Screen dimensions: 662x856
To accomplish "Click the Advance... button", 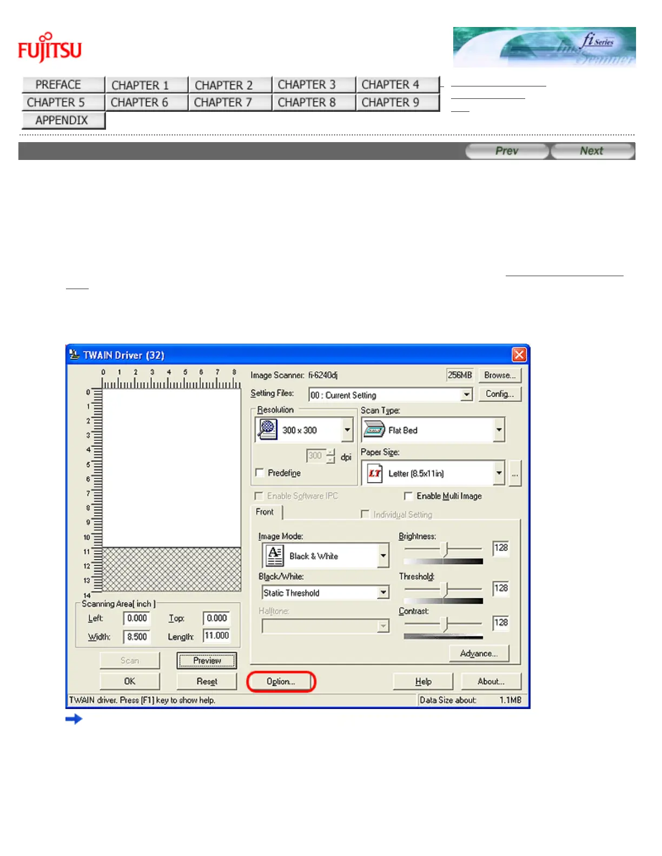I will 479,653.
